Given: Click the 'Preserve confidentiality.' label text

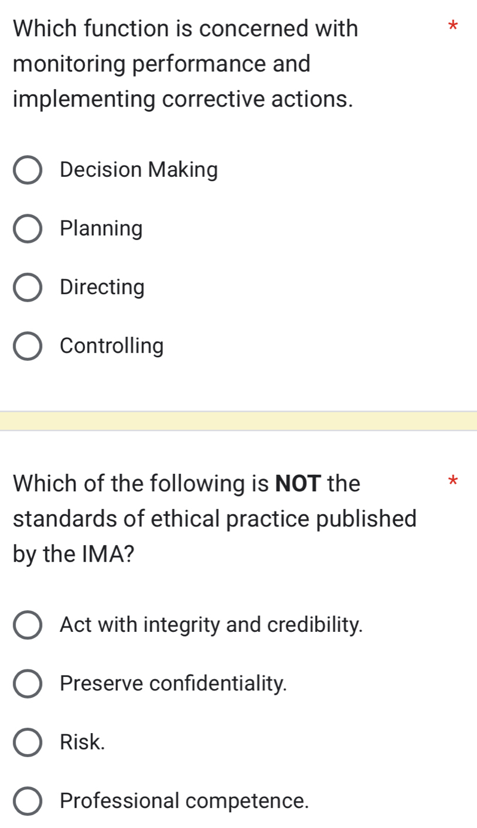Looking at the screenshot, I should (174, 684).
